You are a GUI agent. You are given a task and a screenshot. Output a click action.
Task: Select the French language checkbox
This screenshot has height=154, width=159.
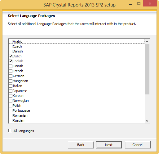pos(11,71)
